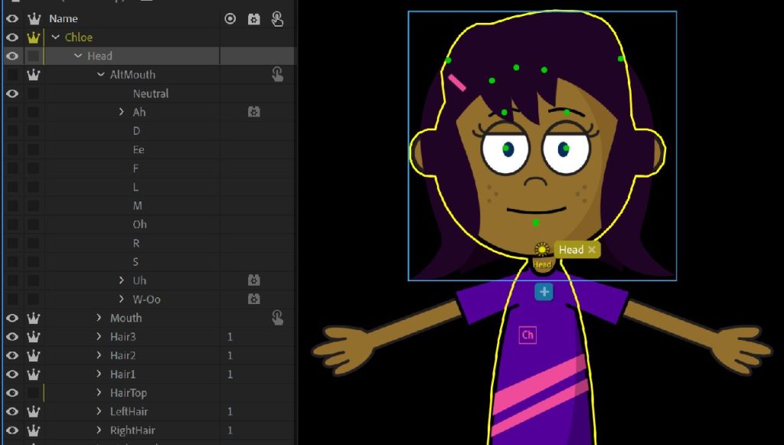This screenshot has width=784, height=445.
Task: Toggle visibility of the Head layer
Action: click(x=11, y=55)
